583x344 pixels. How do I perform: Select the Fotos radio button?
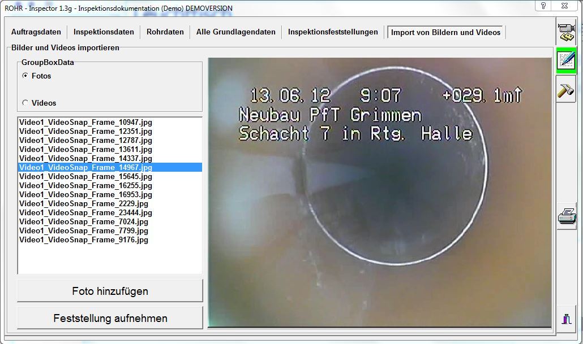click(x=25, y=76)
